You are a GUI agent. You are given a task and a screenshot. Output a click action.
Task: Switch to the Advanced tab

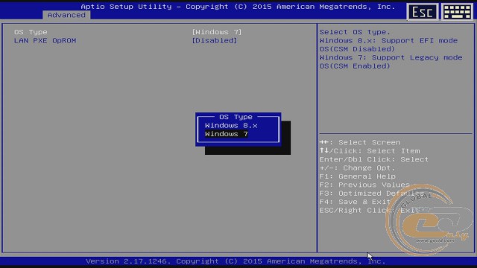coord(66,15)
